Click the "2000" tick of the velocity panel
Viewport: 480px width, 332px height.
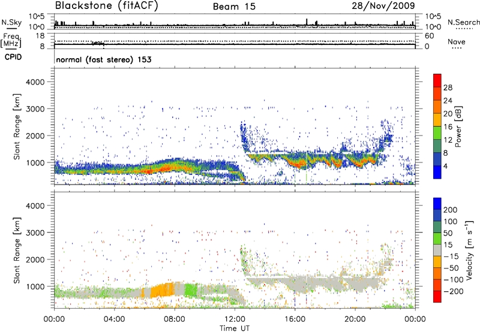click(35, 260)
